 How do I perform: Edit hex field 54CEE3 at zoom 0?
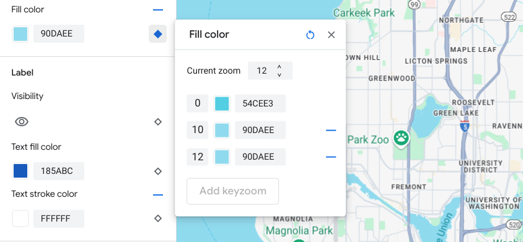click(260, 103)
